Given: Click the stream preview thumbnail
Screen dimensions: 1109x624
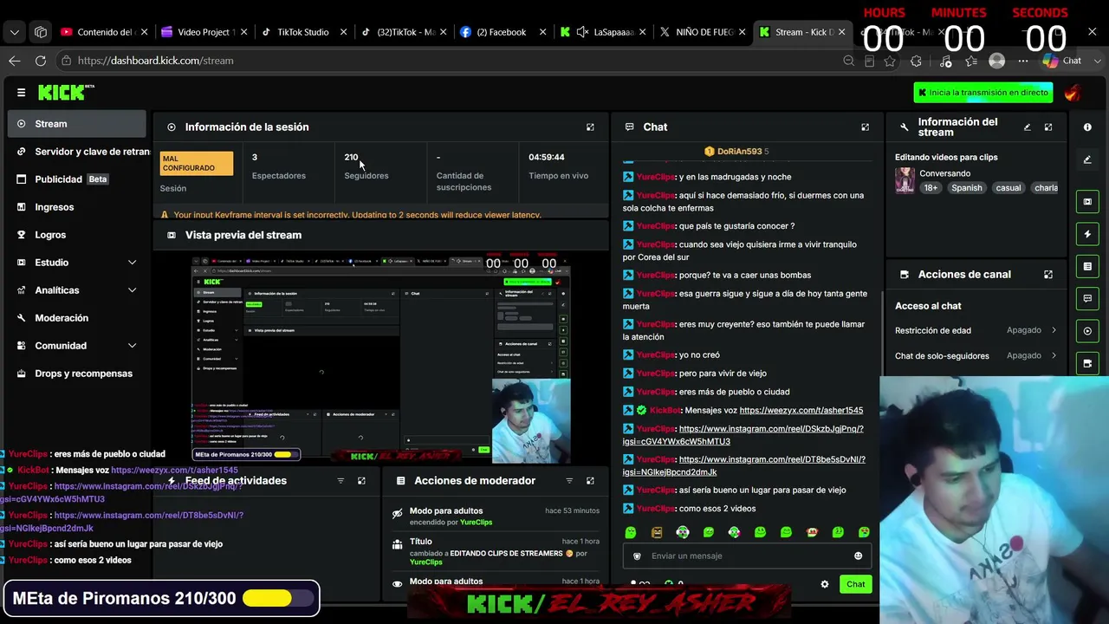Looking at the screenshot, I should 380,360.
